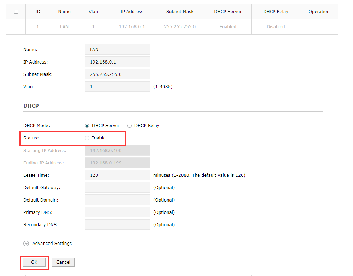Select the DHCP Relay radio option
The image size is (353, 276).
click(x=129, y=126)
